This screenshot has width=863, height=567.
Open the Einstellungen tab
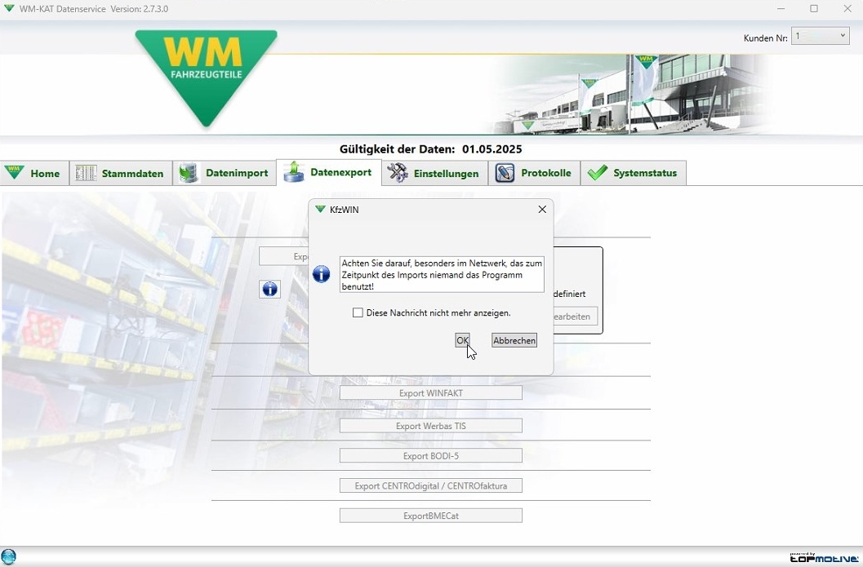[x=435, y=173]
